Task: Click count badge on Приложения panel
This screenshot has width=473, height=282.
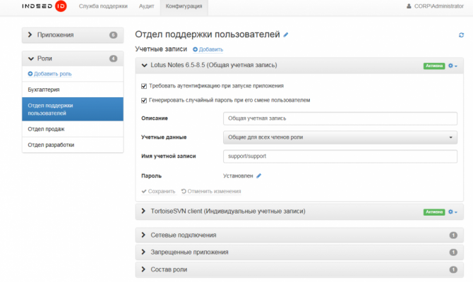Action: [x=113, y=35]
